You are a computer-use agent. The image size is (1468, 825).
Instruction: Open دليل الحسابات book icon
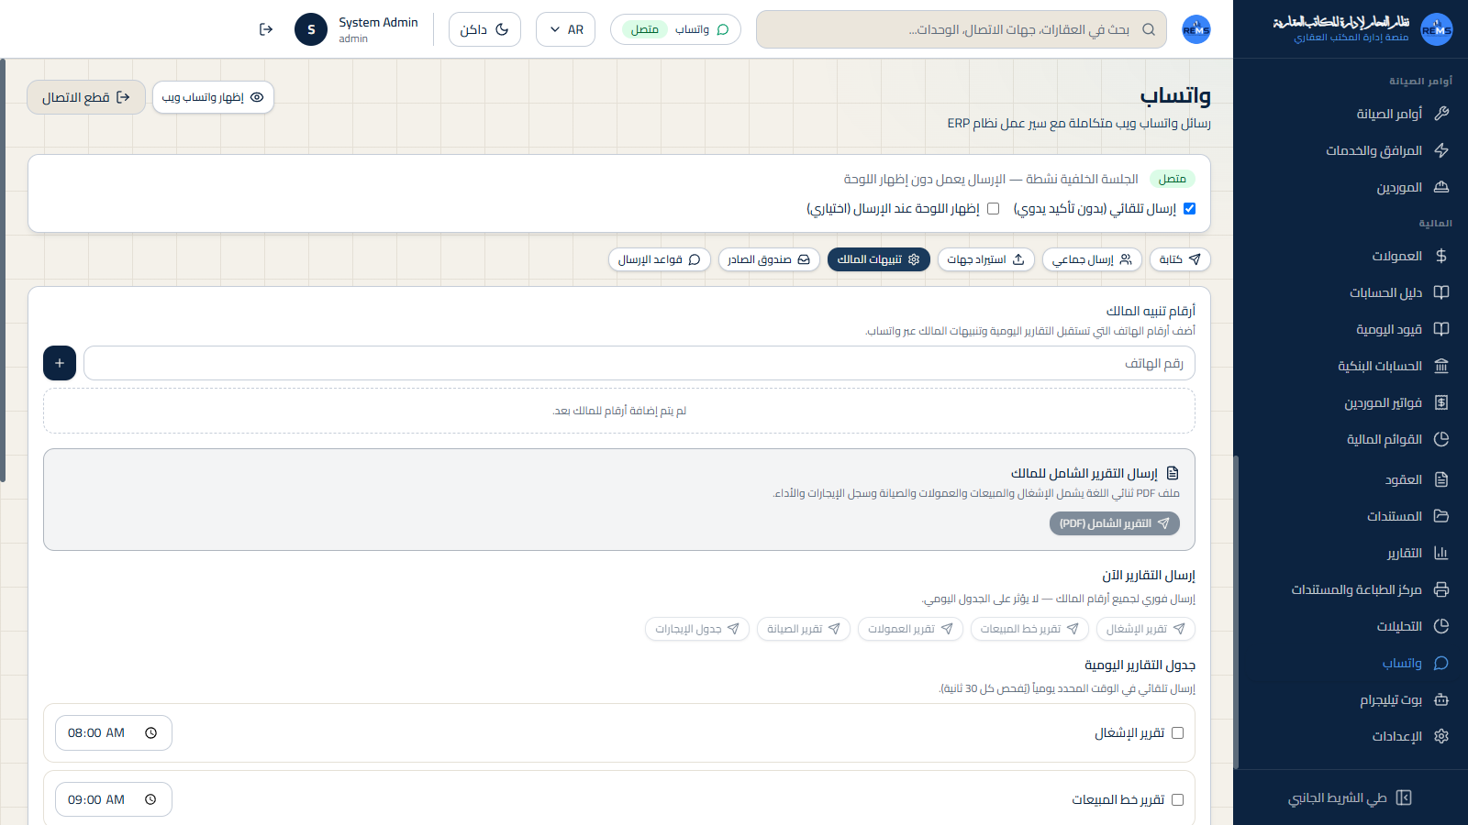(x=1441, y=292)
